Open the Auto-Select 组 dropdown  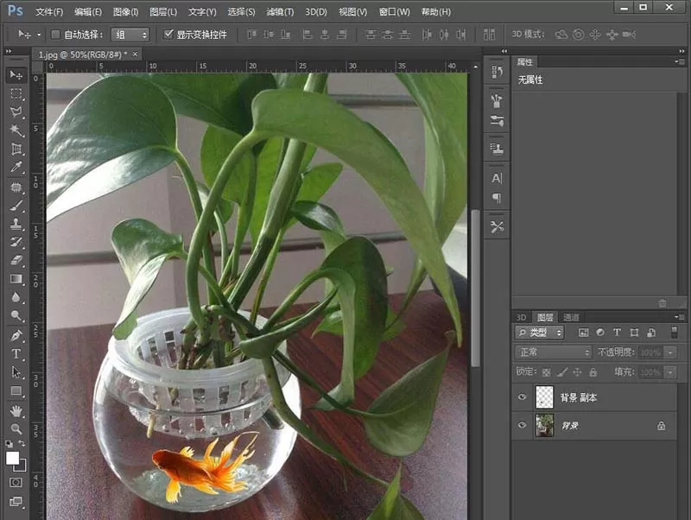pyautogui.click(x=130, y=35)
